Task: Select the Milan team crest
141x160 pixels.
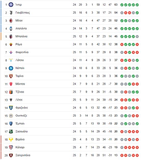Action: pos(11,21)
